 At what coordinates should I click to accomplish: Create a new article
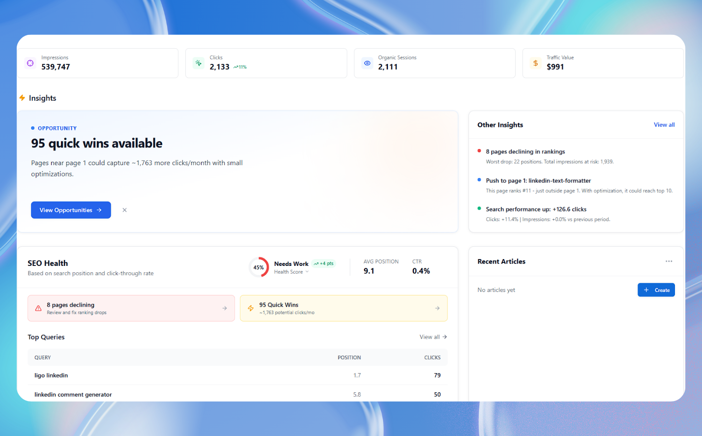(x=656, y=290)
